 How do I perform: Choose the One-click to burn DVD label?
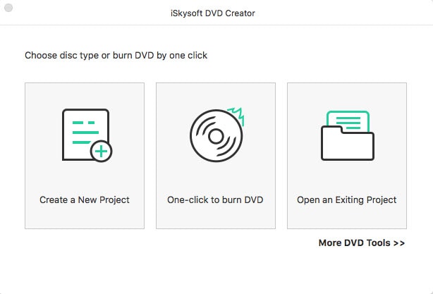point(215,200)
